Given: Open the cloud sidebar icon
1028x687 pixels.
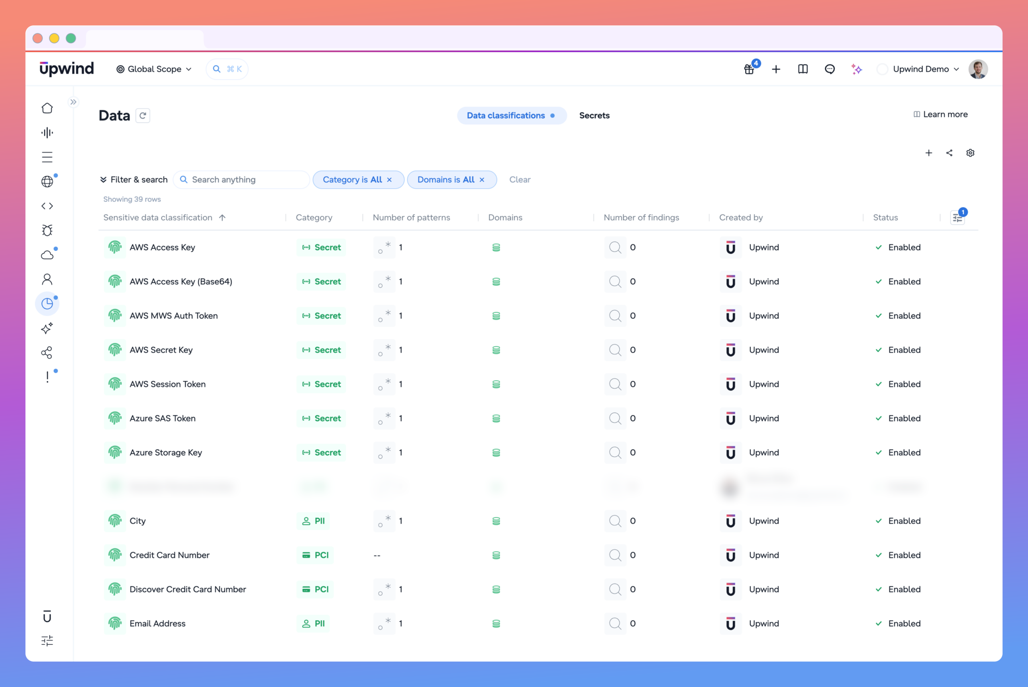Looking at the screenshot, I should pyautogui.click(x=47, y=254).
